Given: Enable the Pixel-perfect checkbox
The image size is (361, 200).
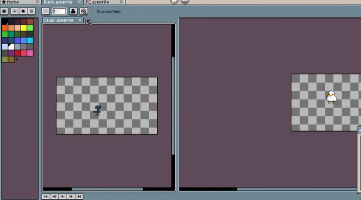Looking at the screenshot, I should [x=93, y=11].
